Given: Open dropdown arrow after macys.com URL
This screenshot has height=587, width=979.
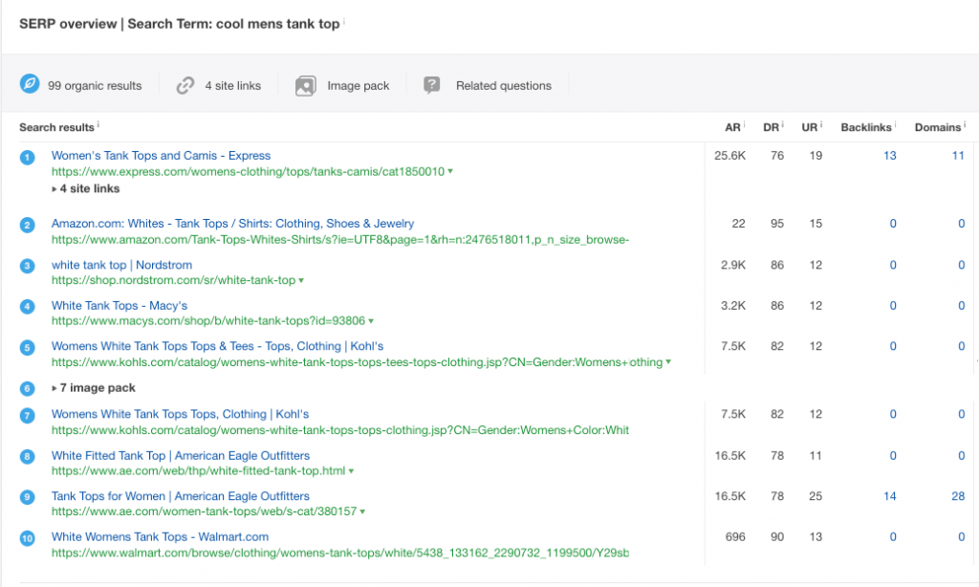Looking at the screenshot, I should click(x=371, y=321).
